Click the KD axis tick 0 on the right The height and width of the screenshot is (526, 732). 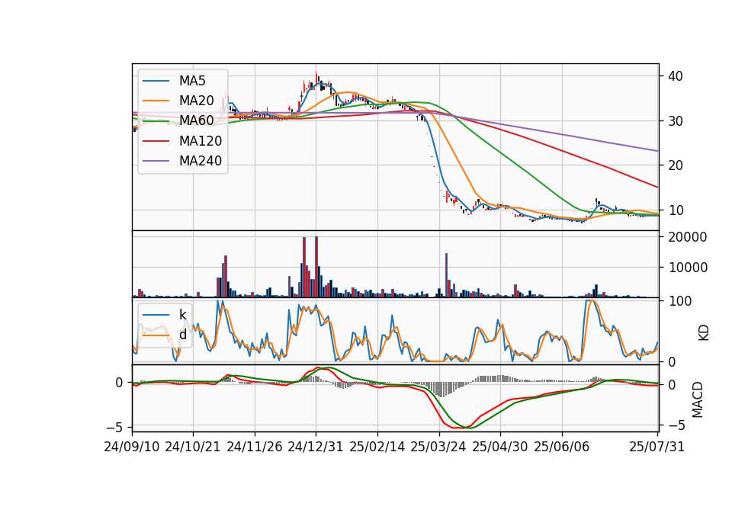pyautogui.click(x=672, y=361)
